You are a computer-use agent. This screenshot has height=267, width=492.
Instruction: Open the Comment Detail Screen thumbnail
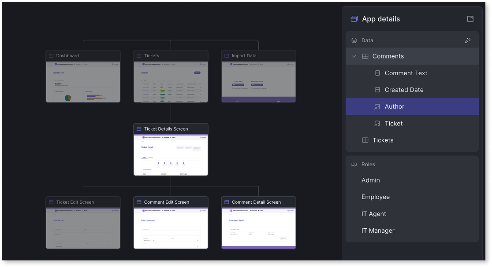(258, 228)
